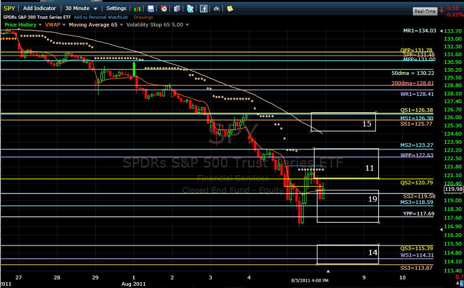Image resolution: width=464 pixels, height=288 pixels.
Task: Open the chart type bars icon
Action: [137, 9]
